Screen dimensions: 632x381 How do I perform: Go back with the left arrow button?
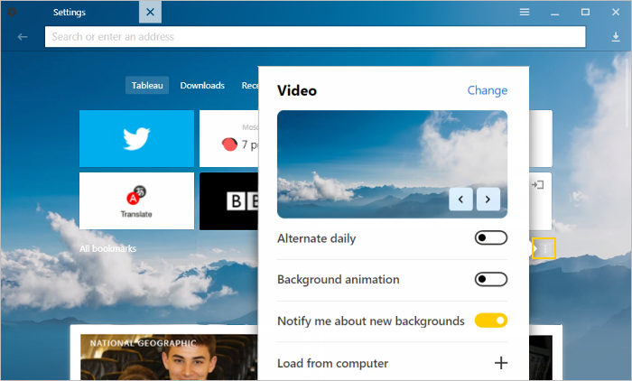coord(23,37)
